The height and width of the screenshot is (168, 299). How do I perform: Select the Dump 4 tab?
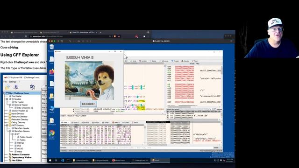(95, 123)
